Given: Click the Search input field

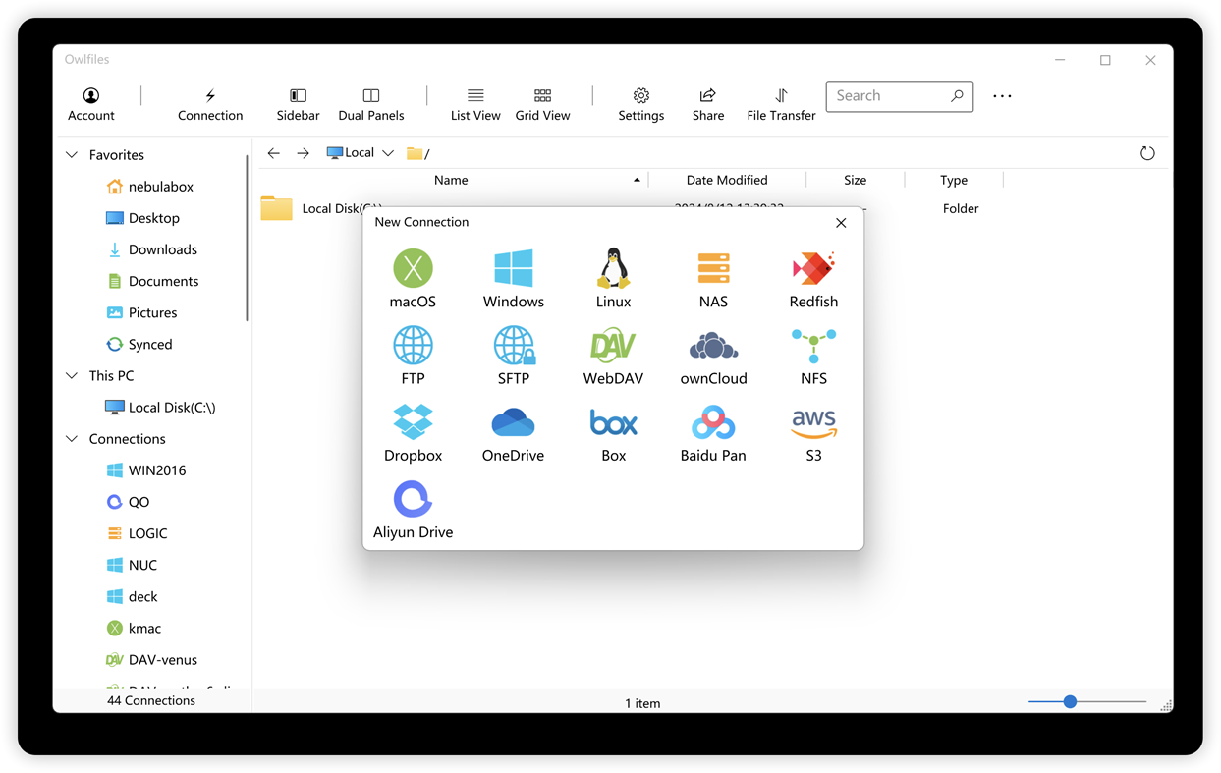Looking at the screenshot, I should click(x=889, y=95).
